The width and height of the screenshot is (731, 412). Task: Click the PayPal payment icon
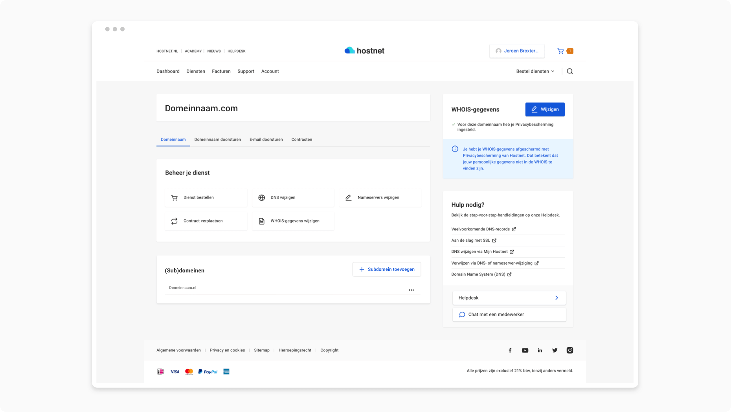(208, 372)
